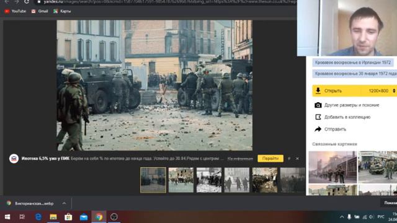Select the tag Кровавое воскресенье 30 января 1972 года

(x=355, y=74)
